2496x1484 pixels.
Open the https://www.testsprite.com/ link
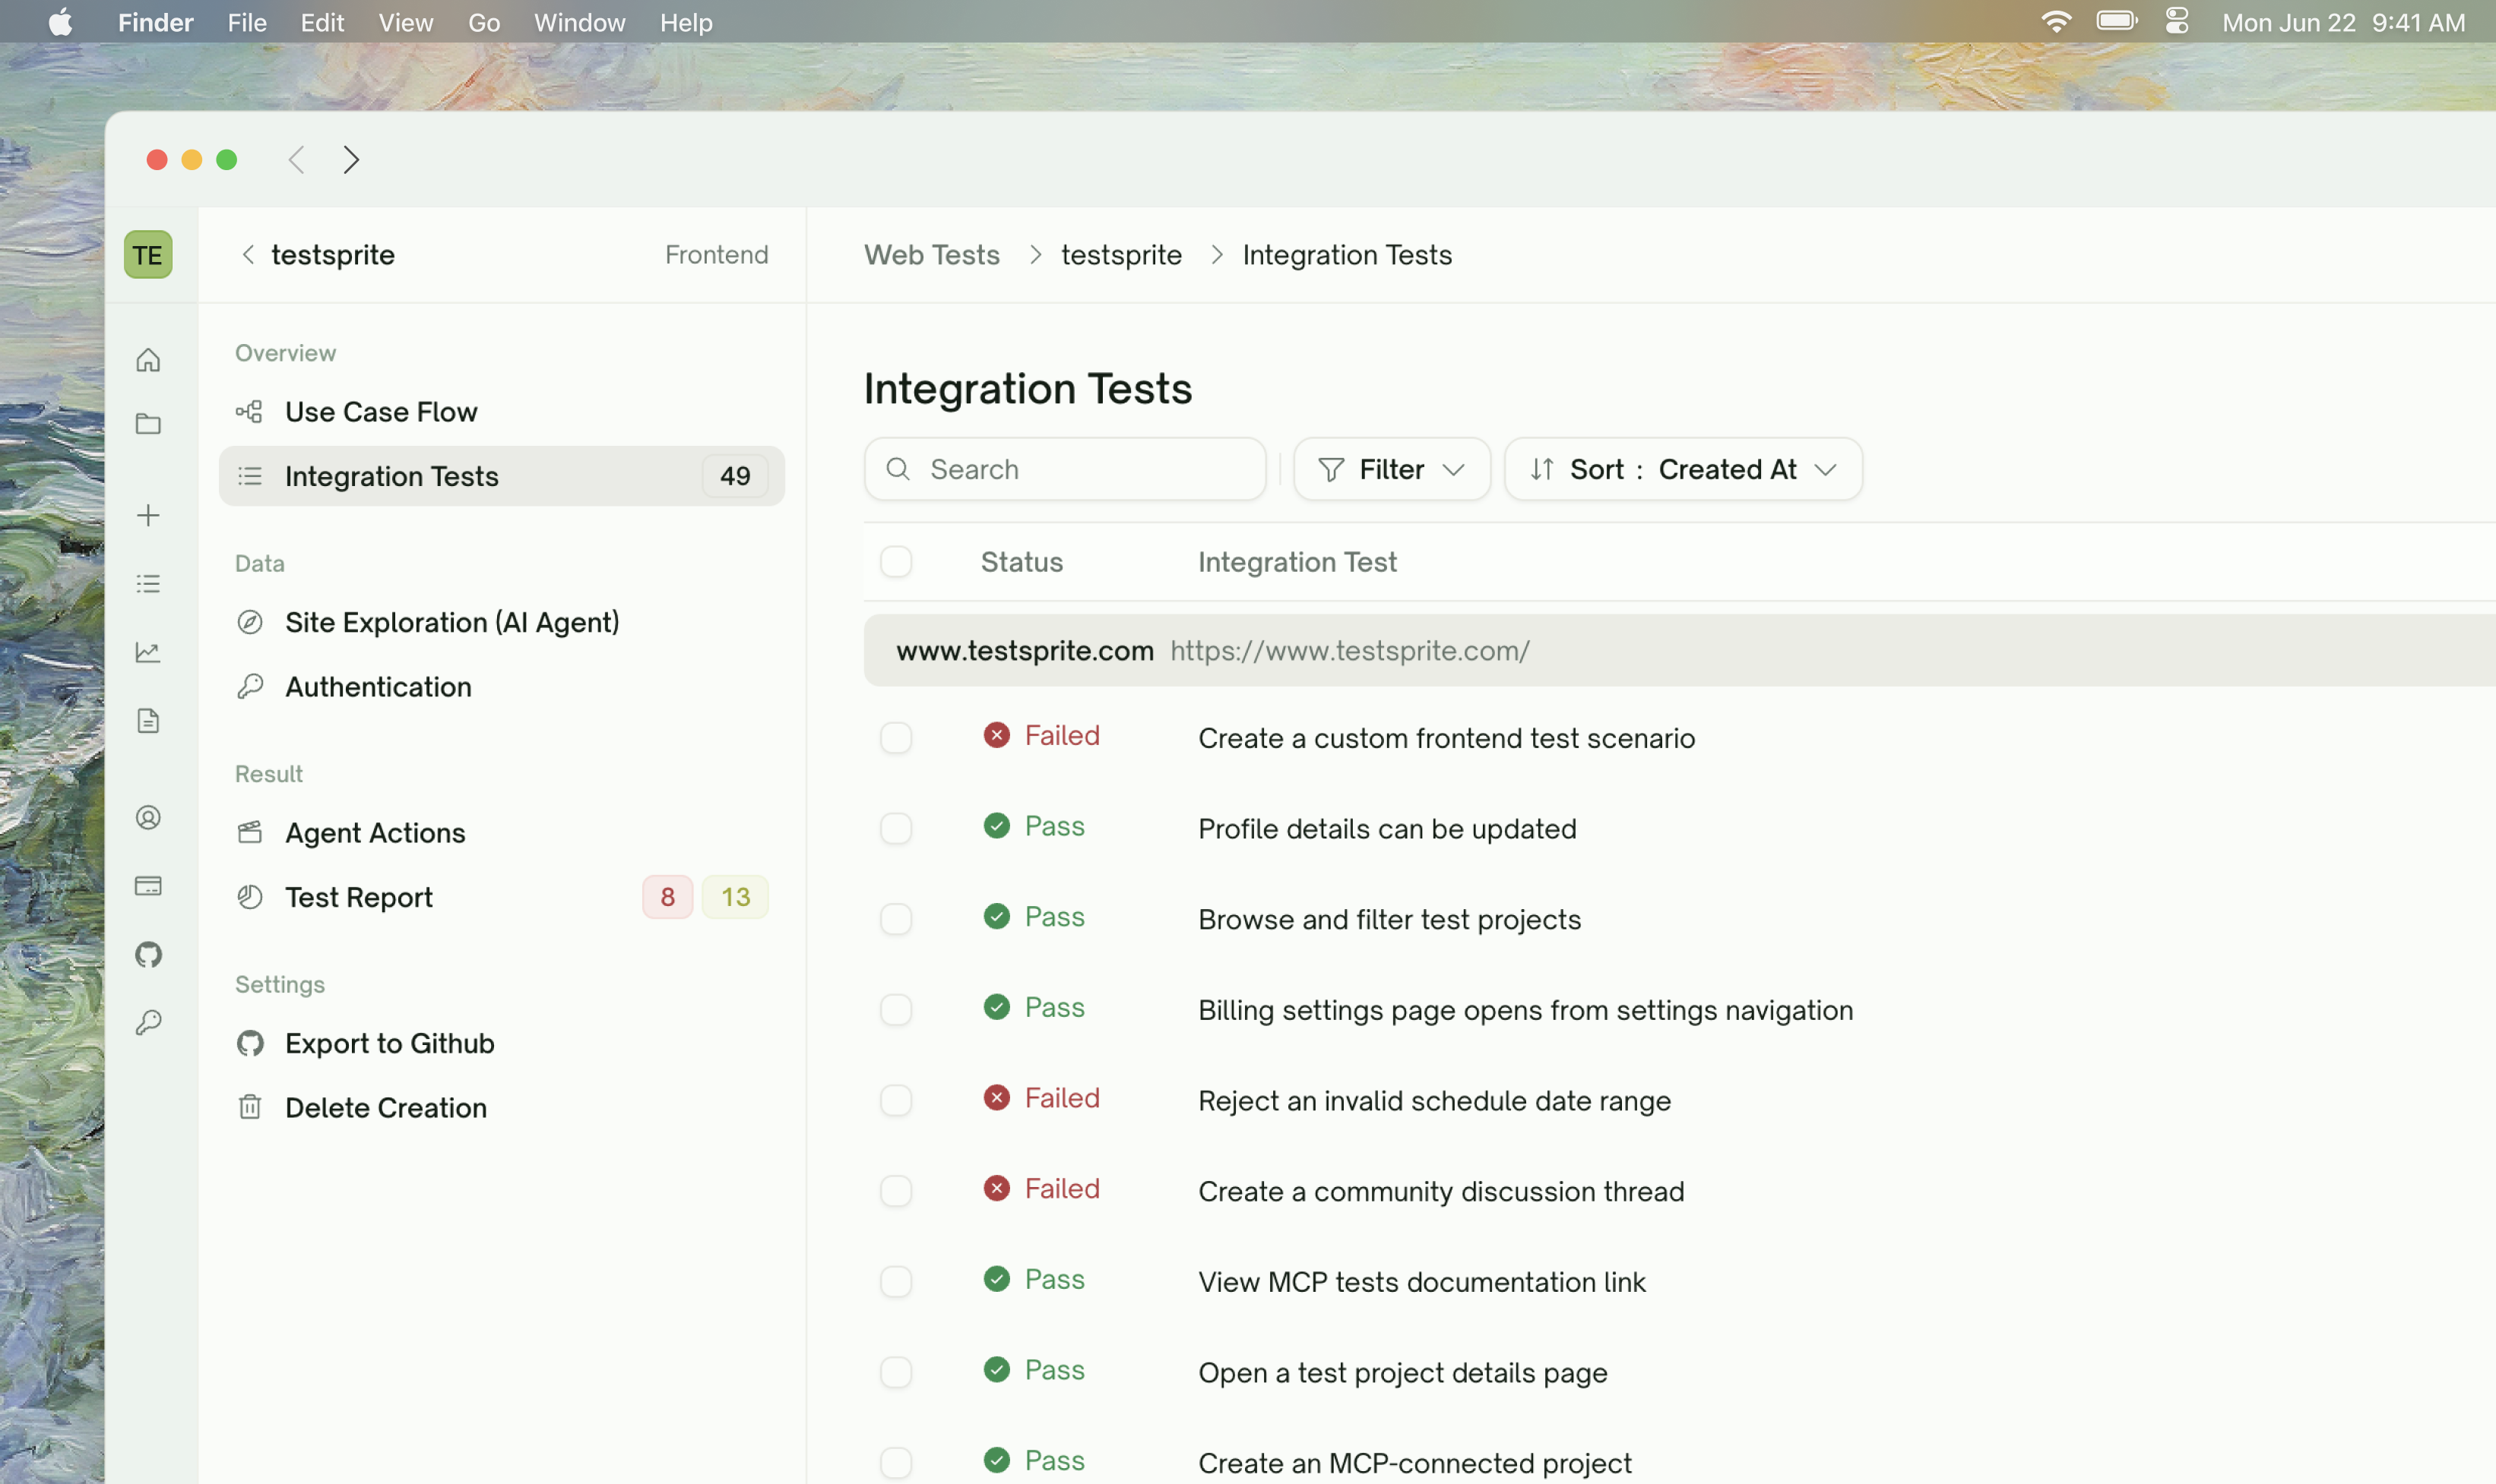tap(1349, 651)
